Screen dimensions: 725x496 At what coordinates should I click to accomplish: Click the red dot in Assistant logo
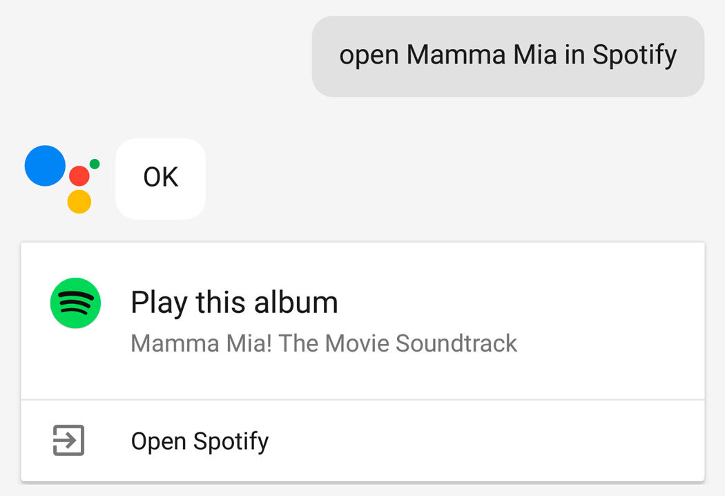click(x=79, y=175)
